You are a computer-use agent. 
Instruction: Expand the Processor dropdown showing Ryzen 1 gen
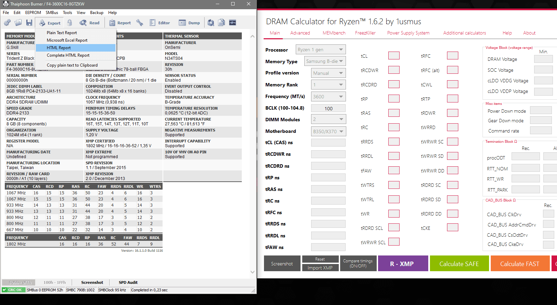321,50
